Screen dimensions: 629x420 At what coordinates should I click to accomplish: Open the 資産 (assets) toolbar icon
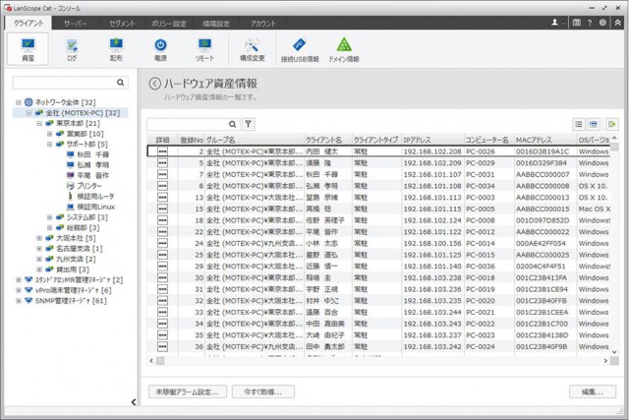(x=28, y=49)
